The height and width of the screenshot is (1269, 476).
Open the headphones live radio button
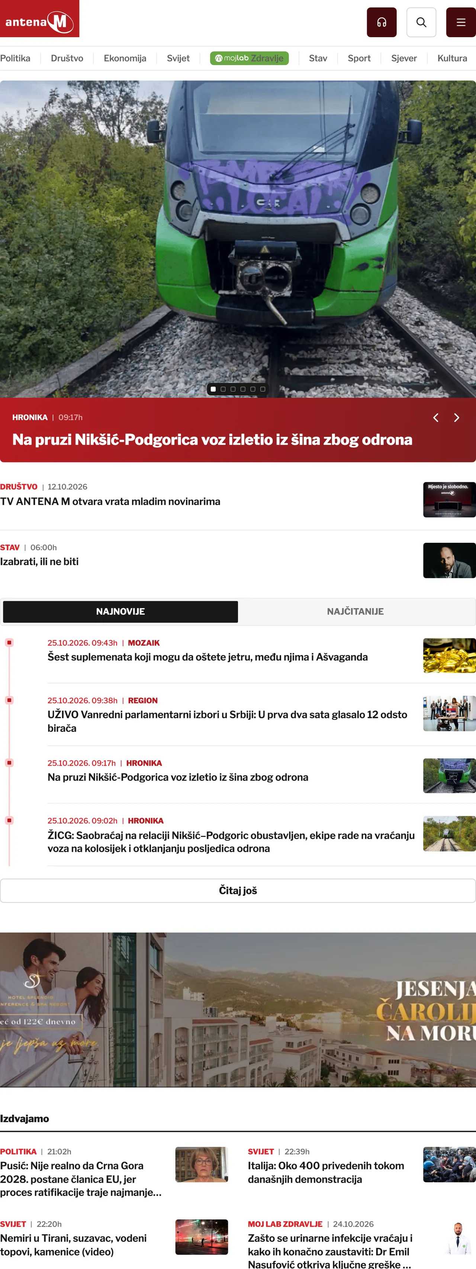pyautogui.click(x=382, y=22)
